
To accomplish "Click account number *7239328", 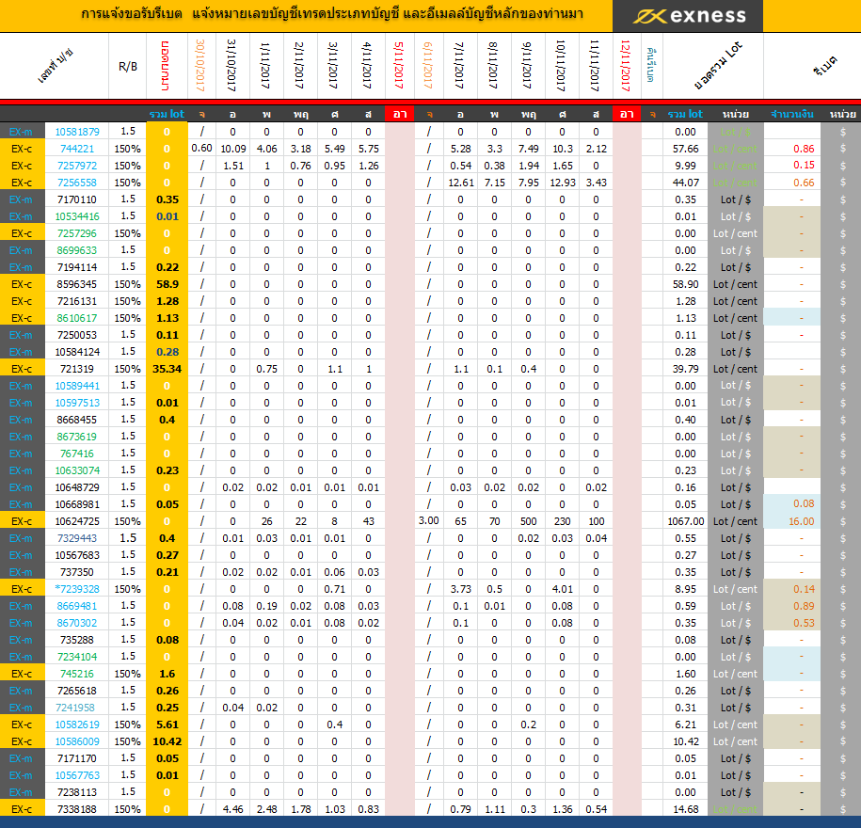I will 77,589.
